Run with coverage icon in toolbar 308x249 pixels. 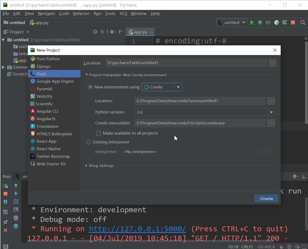(268, 23)
